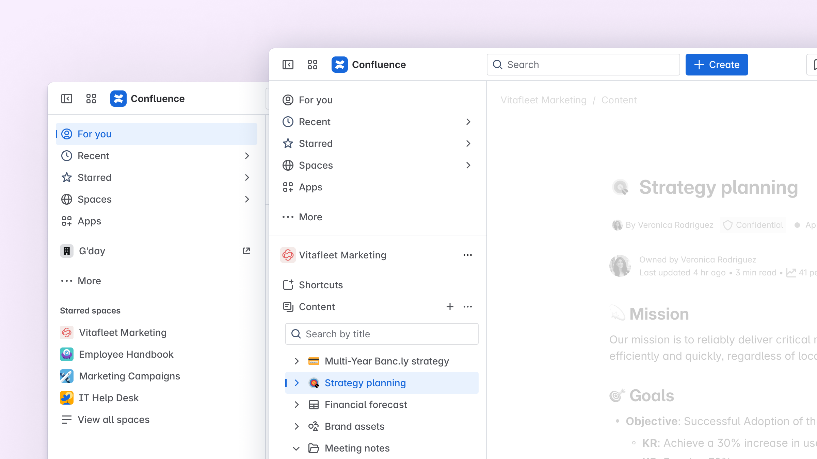
Task: Open the G'day external link icon
Action: pos(246,251)
